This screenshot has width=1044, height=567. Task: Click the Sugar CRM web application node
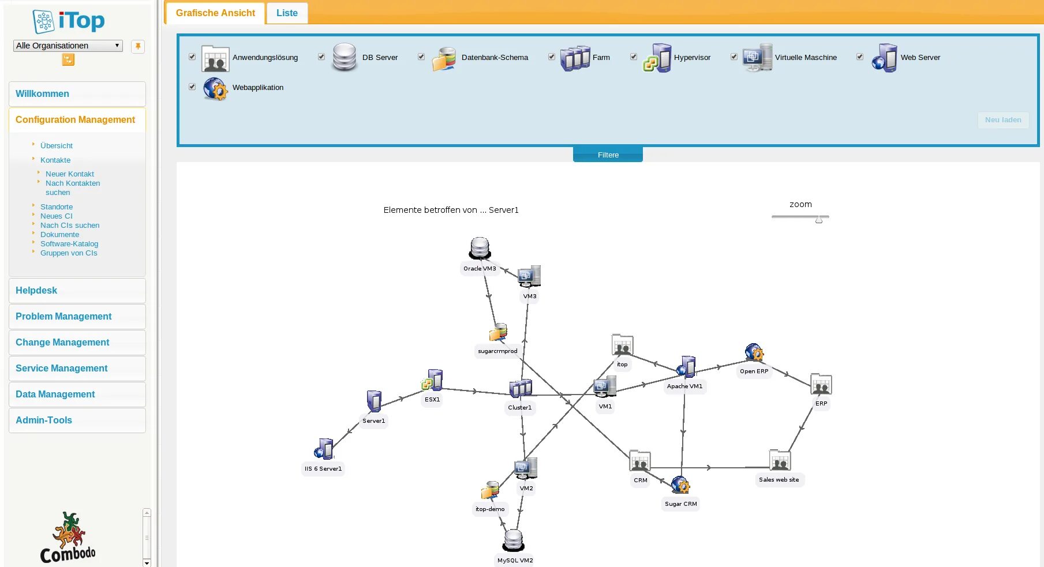coord(680,485)
